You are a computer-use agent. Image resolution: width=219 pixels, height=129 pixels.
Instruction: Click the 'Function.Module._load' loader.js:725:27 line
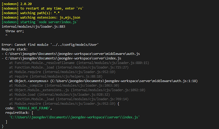(x=69, y=67)
